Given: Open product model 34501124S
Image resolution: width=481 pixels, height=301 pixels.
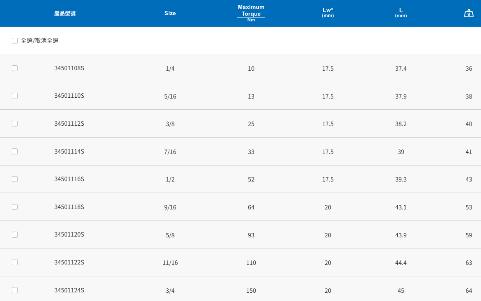Looking at the screenshot, I should pos(69,290).
